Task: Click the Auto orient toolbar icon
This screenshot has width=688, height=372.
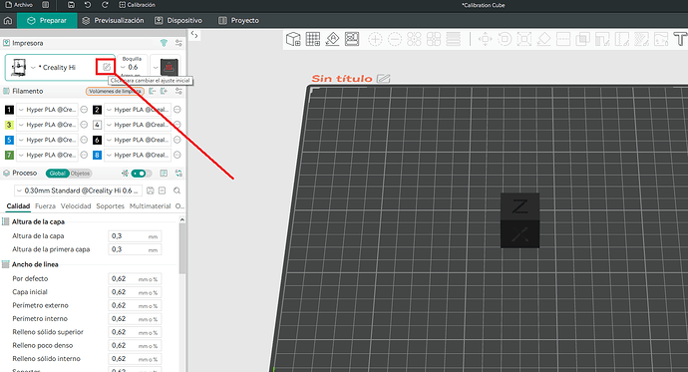Action: click(x=332, y=39)
